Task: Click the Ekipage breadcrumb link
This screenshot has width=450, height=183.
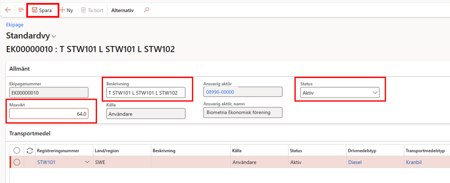Action: (15, 25)
